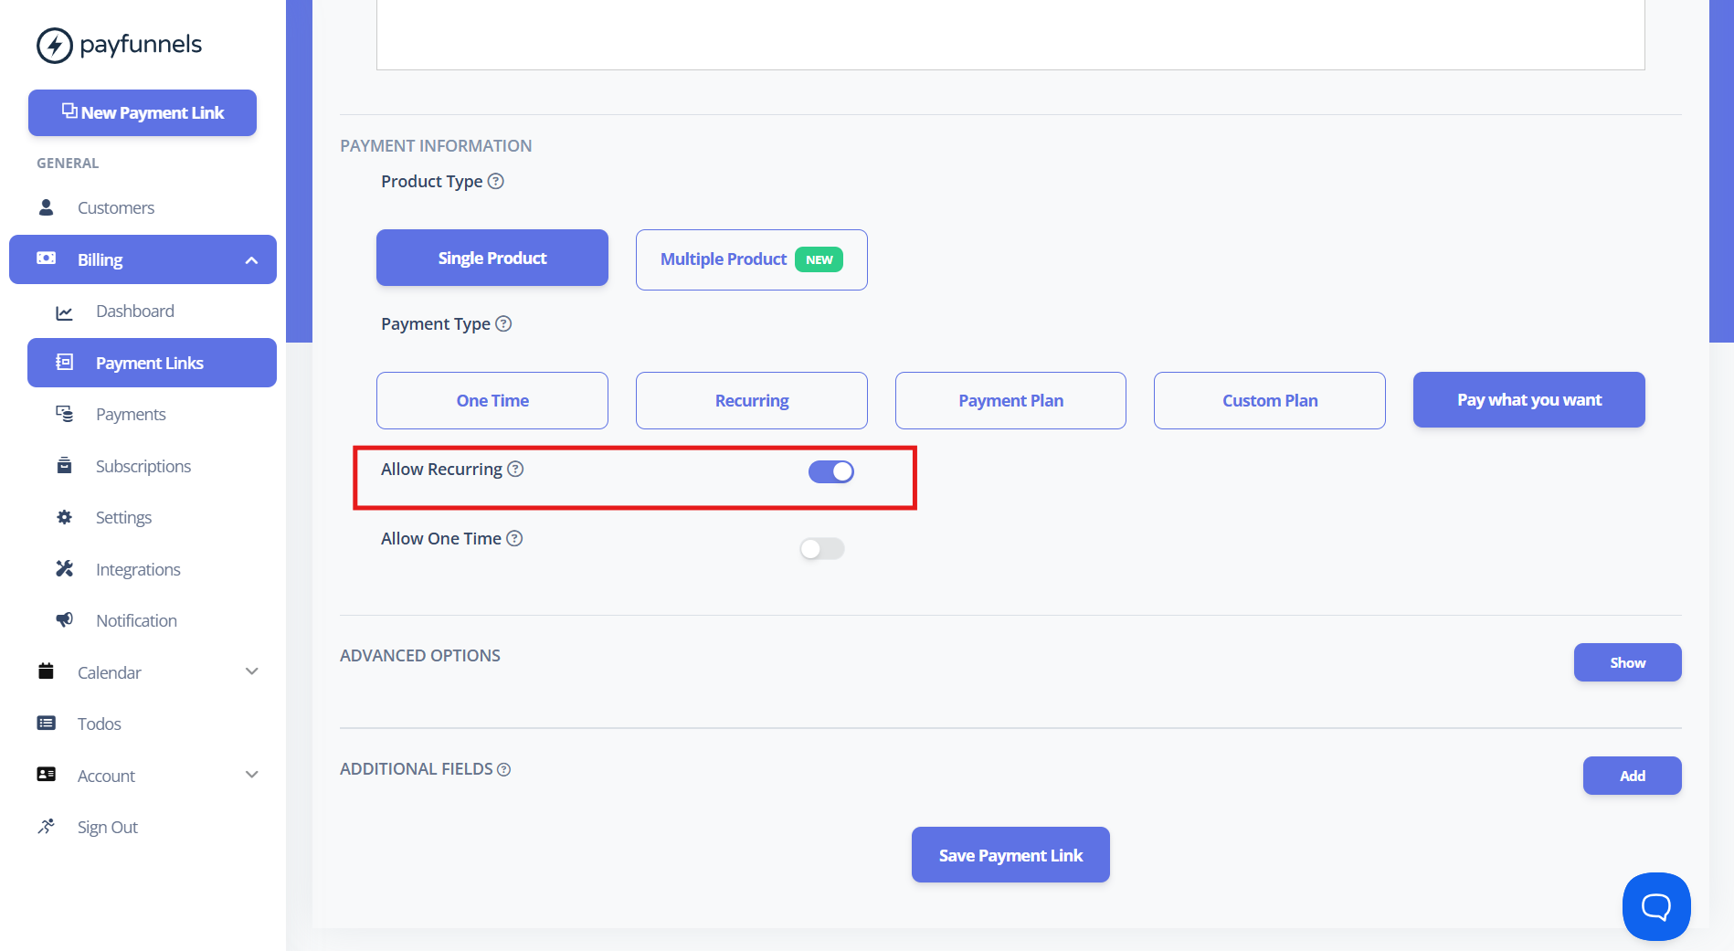Screen dimensions: 1734x951
Task: Click the help icon next to Payment Type
Action: [503, 323]
